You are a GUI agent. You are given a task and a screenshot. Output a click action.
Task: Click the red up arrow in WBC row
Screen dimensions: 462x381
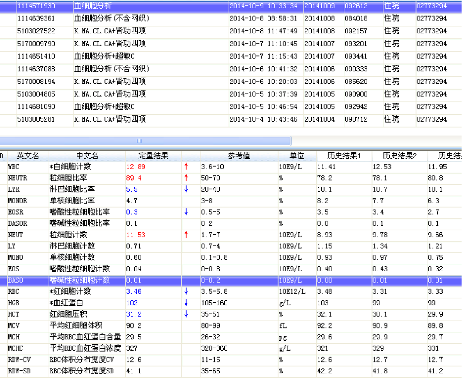point(186,167)
